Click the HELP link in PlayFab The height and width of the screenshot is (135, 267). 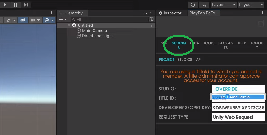tap(242, 43)
